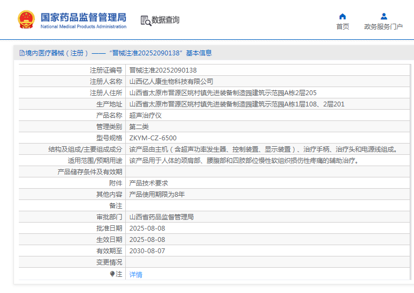
Task: Click the 政务服务门户 user icon
Action: tap(383, 16)
